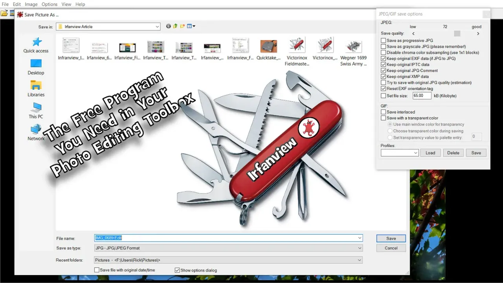503x283 pixels.
Task: Open the View menu
Action: 66,4
